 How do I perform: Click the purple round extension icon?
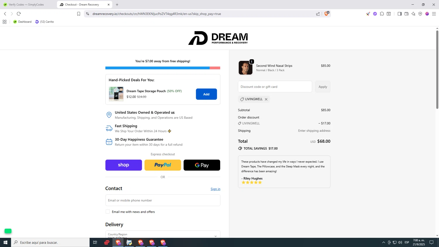pyautogui.click(x=375, y=14)
